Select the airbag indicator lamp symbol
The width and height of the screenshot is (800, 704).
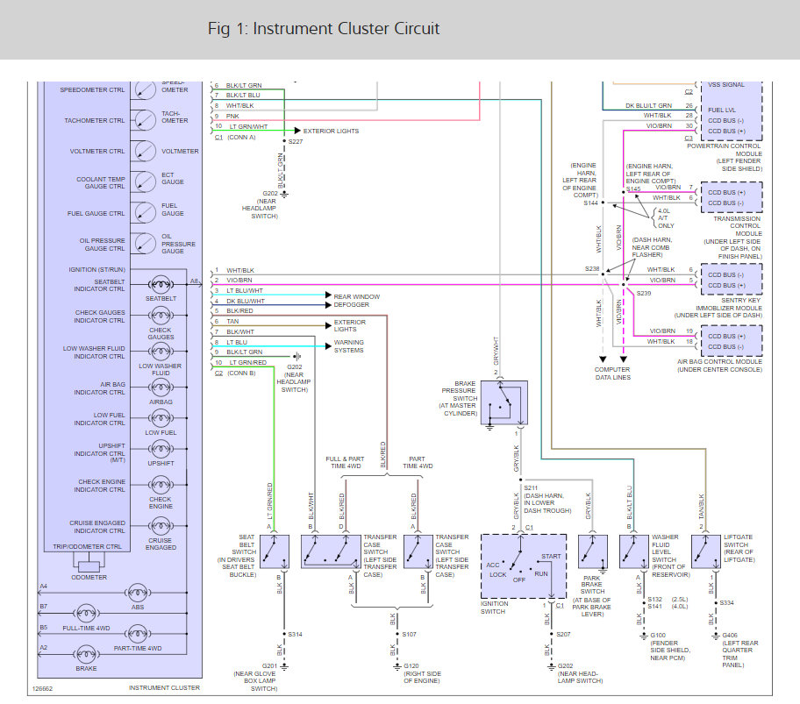[x=161, y=388]
